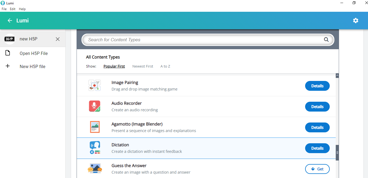Screen dimensions: 368x178
Task: Click the Image Pairing content type icon
Action: pyautogui.click(x=95, y=86)
